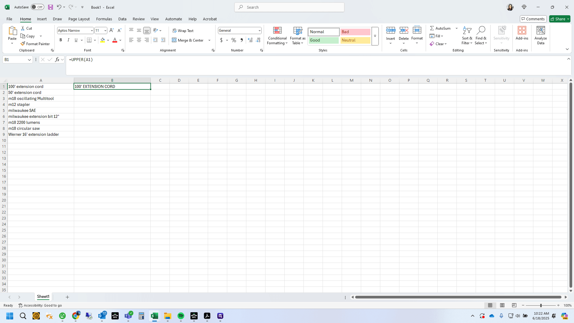Open the File tab
This screenshot has width=574, height=323.
pyautogui.click(x=9, y=19)
